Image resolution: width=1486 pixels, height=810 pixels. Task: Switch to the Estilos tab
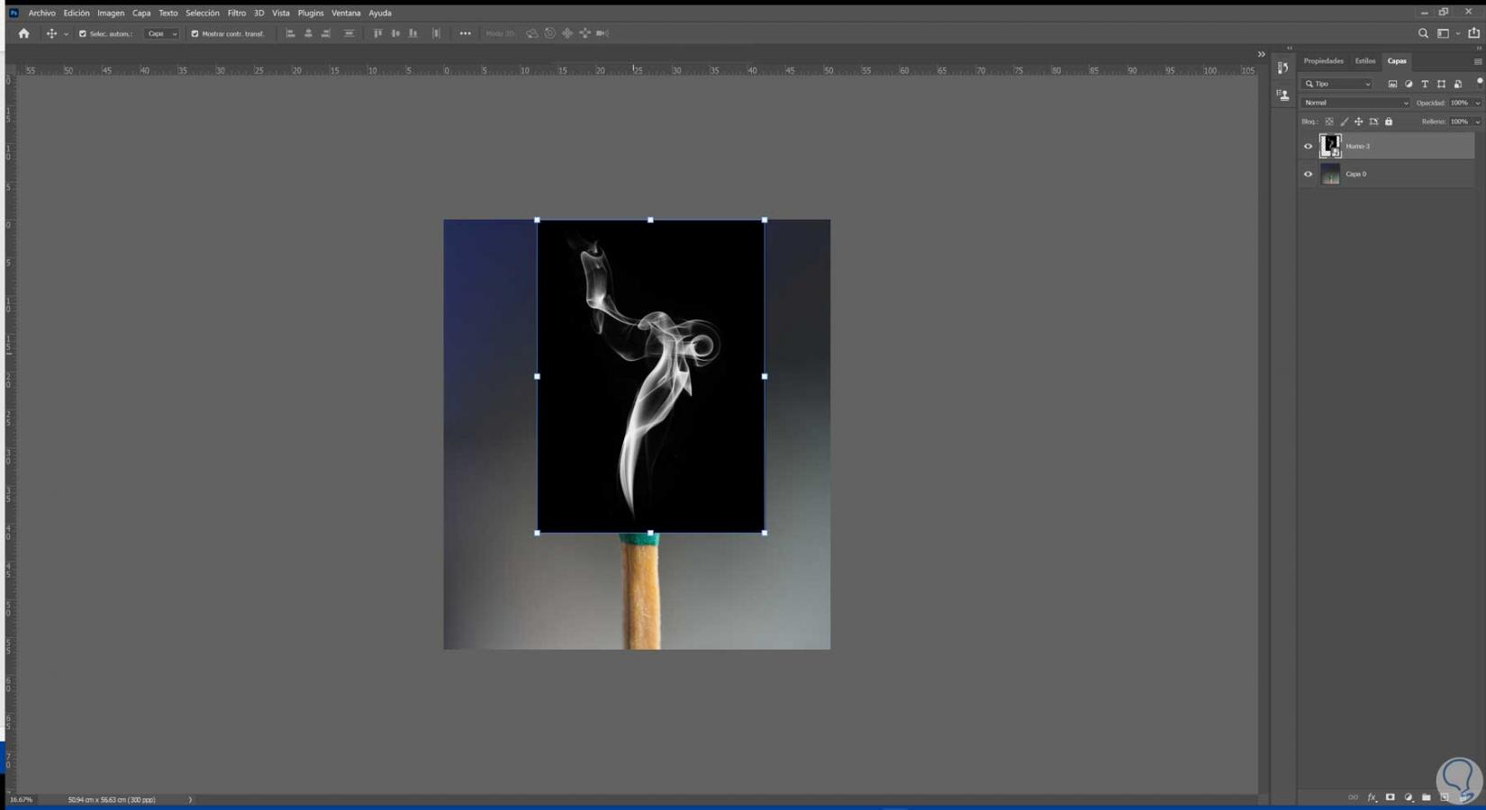pyautogui.click(x=1365, y=61)
